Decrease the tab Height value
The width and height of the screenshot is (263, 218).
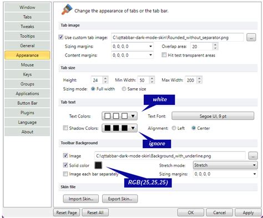[105, 82]
